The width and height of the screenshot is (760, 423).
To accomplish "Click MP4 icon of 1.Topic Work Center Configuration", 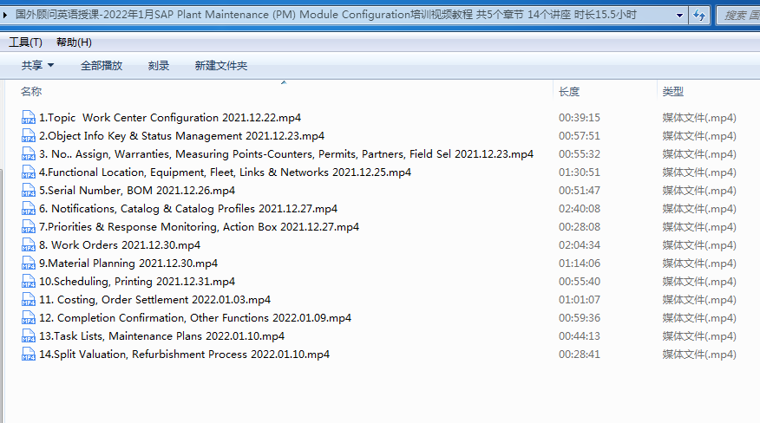I will 29,118.
